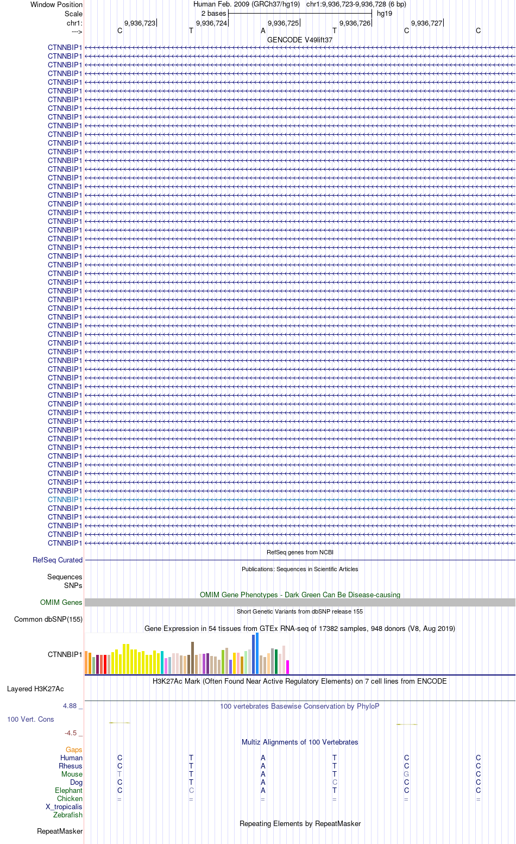Click the cyan bar in GTEx expression chart
516x844 pixels.
click(162, 662)
